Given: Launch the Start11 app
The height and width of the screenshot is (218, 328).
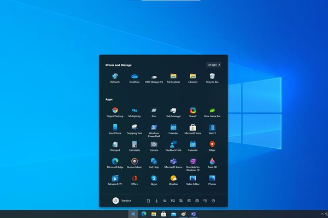Looking at the screenshot, I should (212, 129).
